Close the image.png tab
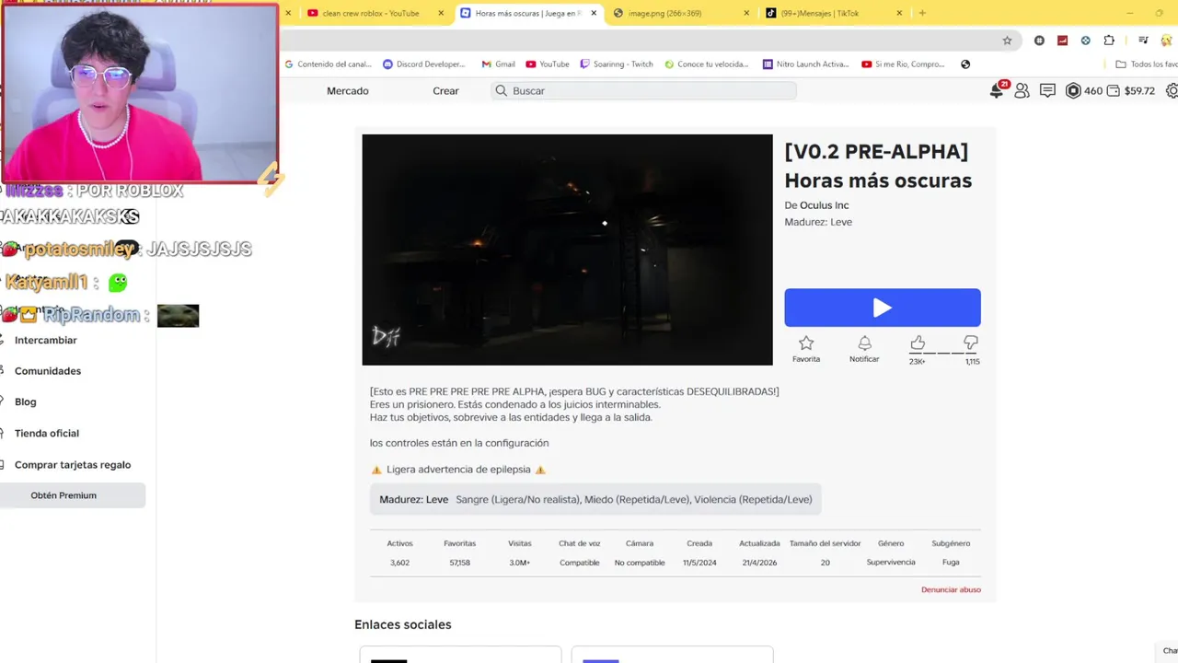This screenshot has width=1178, height=663. click(x=748, y=13)
